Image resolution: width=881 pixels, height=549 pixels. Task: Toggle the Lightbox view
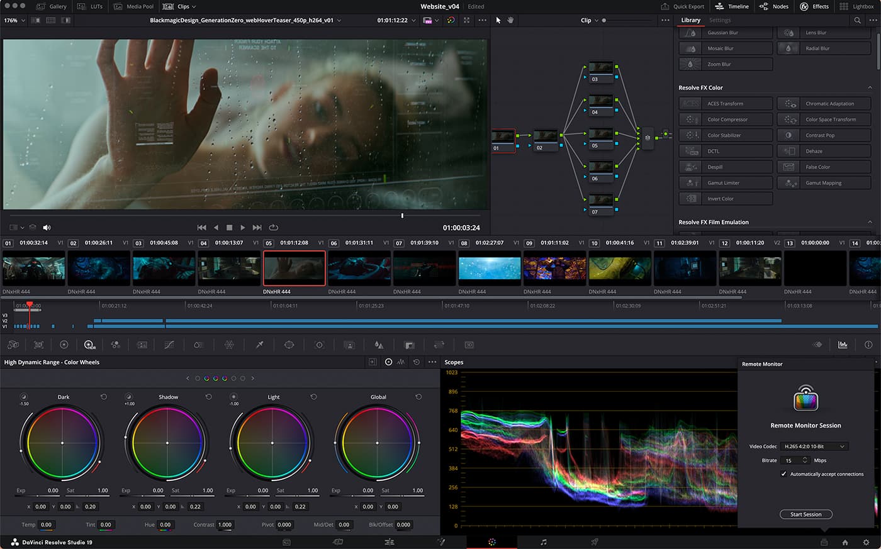[x=857, y=6]
